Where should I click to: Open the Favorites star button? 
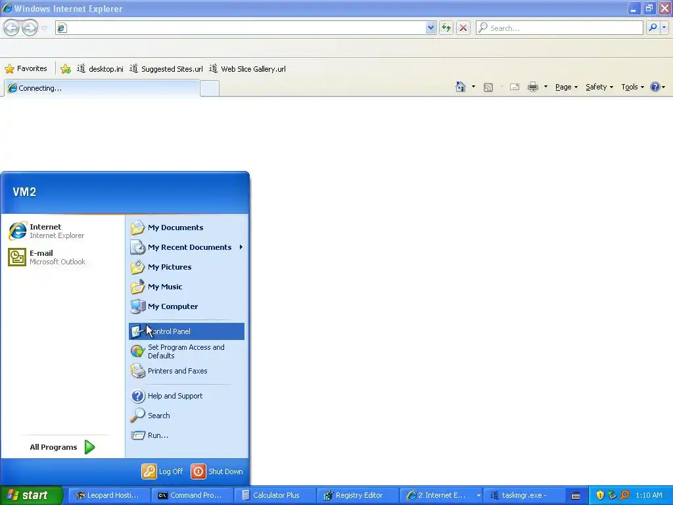click(x=26, y=68)
